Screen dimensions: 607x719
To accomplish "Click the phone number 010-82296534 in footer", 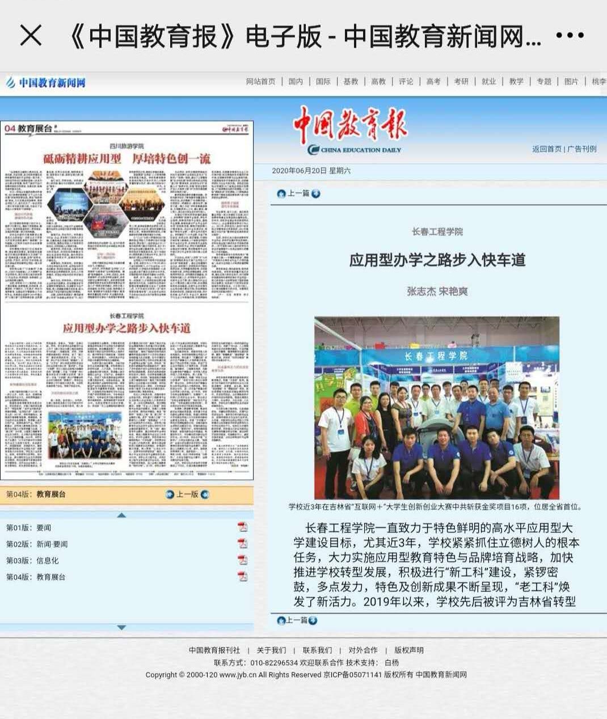I will (x=274, y=662).
